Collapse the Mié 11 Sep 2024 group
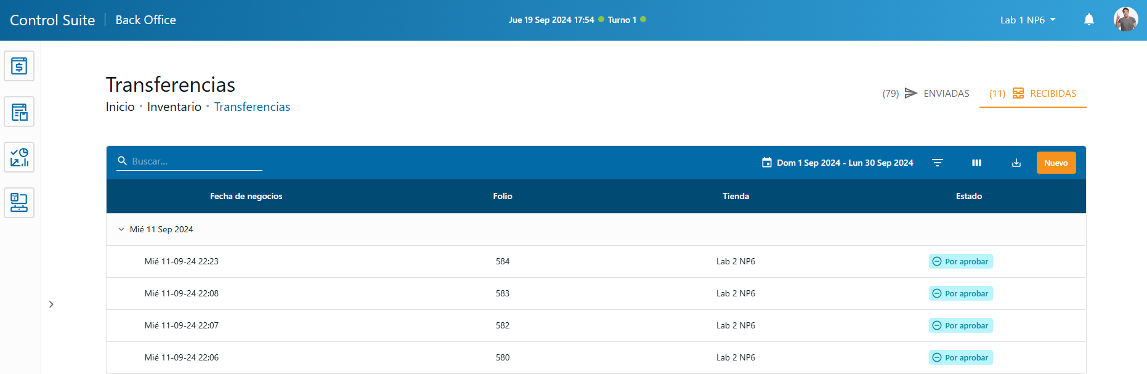This screenshot has width=1147, height=374. 121,229
